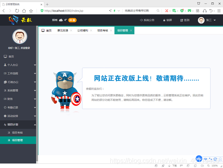The image size is (223, 168).
Task: Click the browser forward arrow
Action: [10, 11]
